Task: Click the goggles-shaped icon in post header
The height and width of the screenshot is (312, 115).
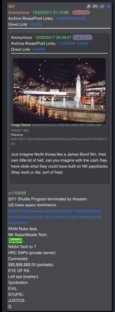Action: (x=96, y=6)
